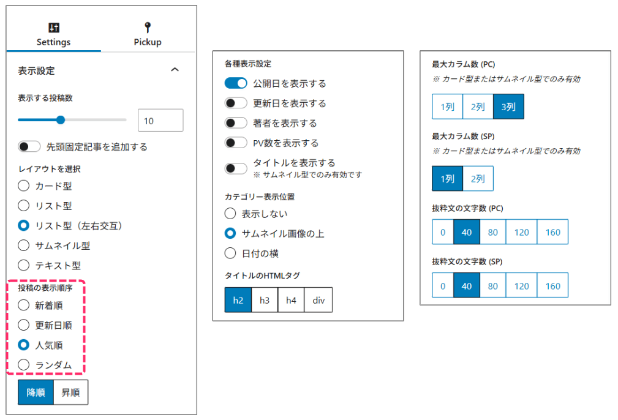Set title HTML tag to h2
This screenshot has width=618, height=420.
click(x=238, y=300)
